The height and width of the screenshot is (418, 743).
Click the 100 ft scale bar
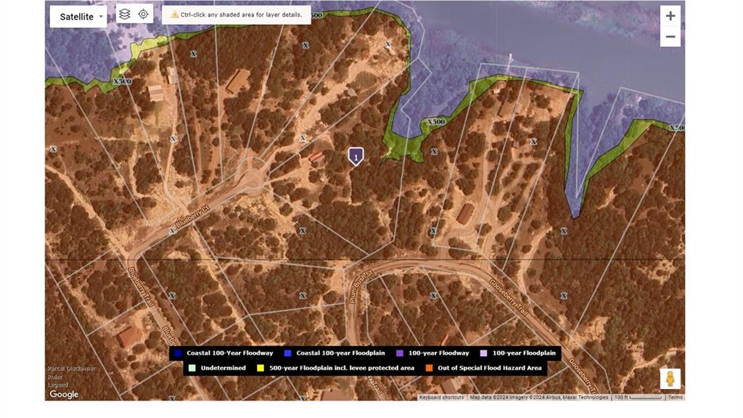point(638,398)
